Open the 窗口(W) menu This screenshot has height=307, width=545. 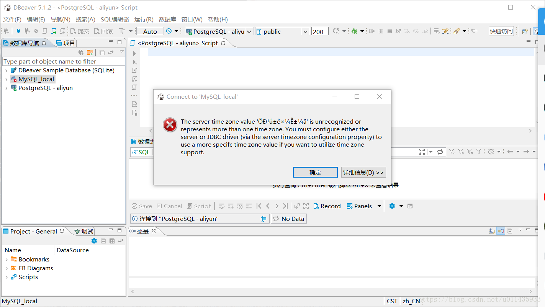click(x=192, y=19)
